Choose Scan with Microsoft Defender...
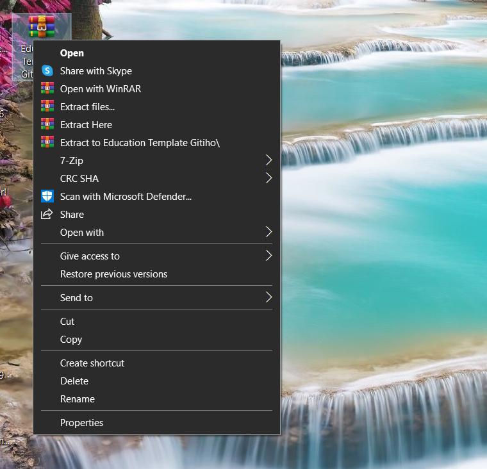 click(x=157, y=197)
